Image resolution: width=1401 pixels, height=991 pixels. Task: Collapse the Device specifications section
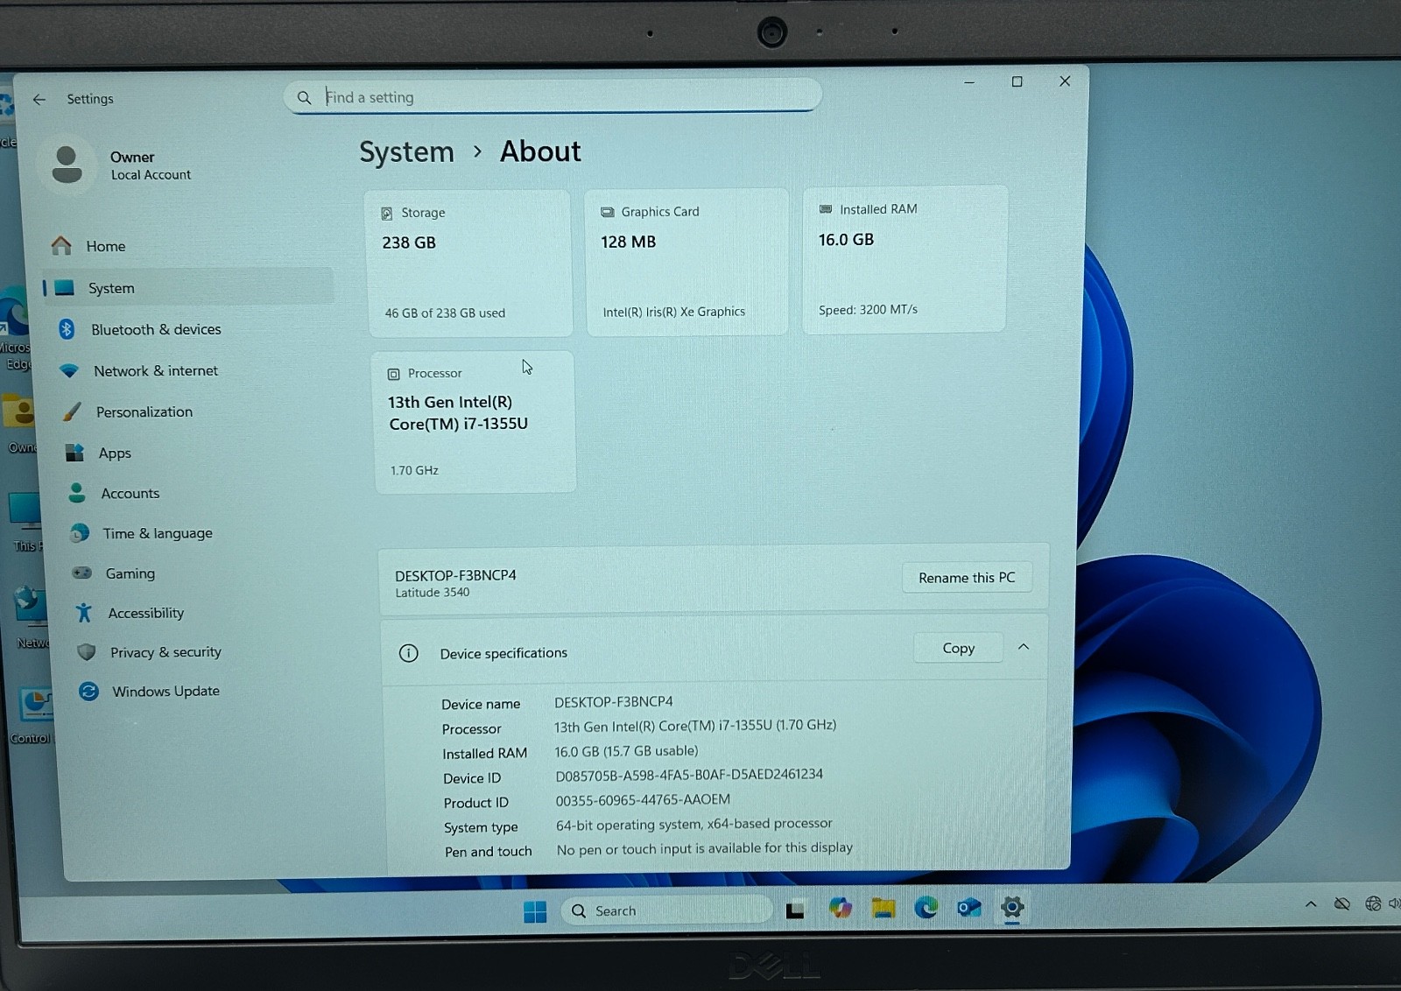[1023, 647]
